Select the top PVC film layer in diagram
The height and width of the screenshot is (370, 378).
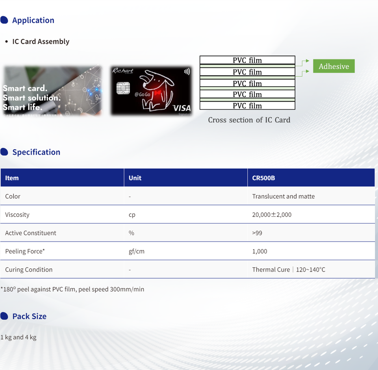pyautogui.click(x=247, y=60)
